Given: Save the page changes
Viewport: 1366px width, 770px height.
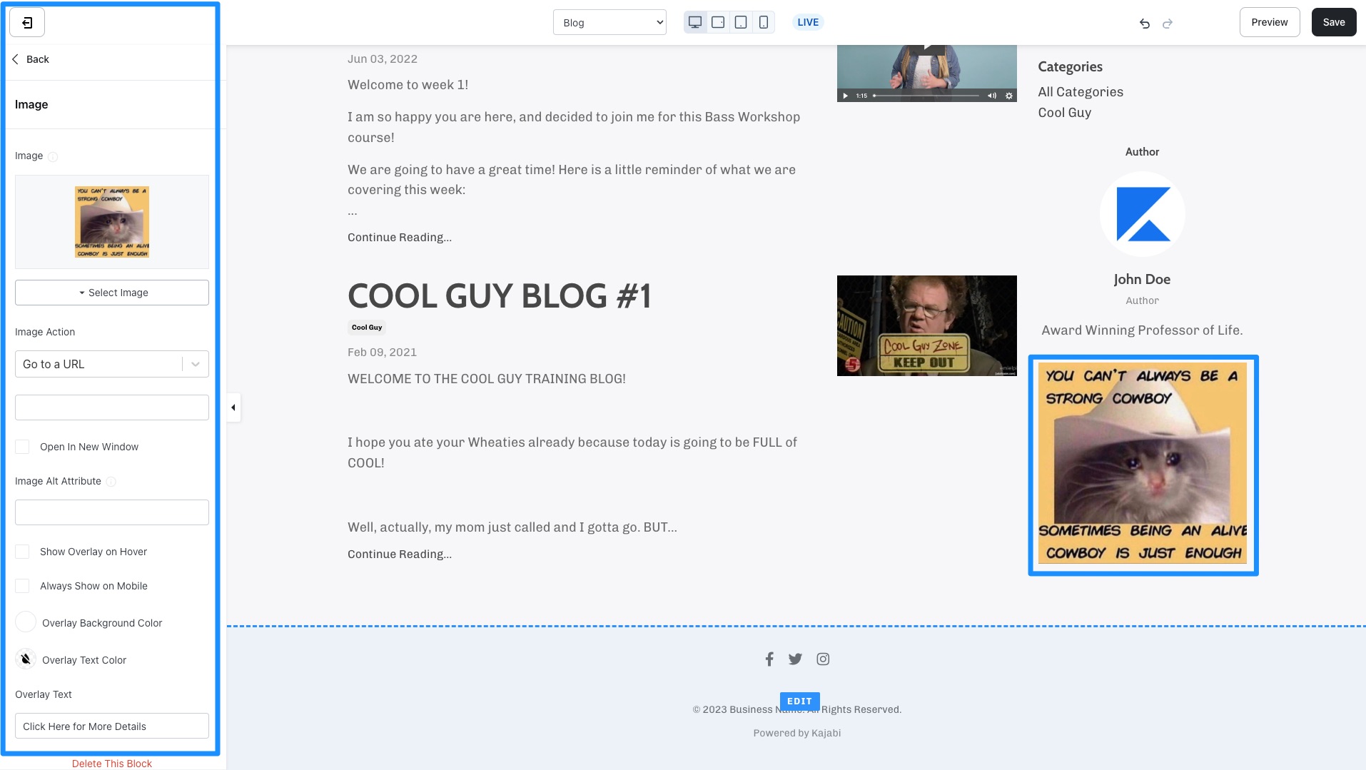Looking at the screenshot, I should 1333,22.
